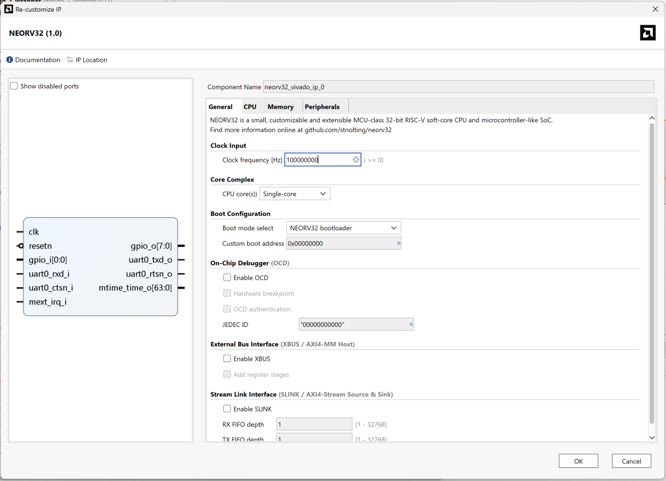This screenshot has height=481, width=666.
Task: Click the vertical scrollbar thumb of settings
Action: [652, 273]
